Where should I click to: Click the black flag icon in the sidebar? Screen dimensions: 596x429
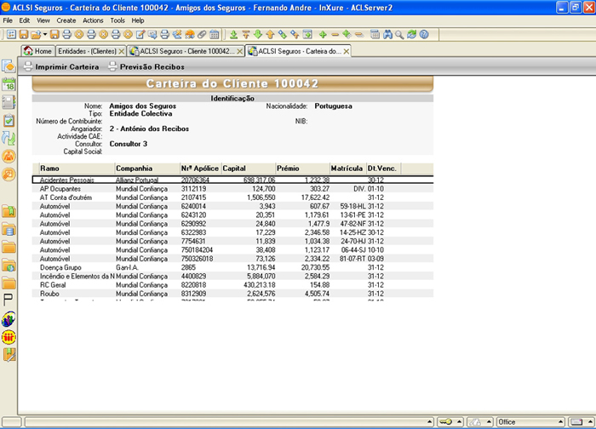click(x=9, y=300)
